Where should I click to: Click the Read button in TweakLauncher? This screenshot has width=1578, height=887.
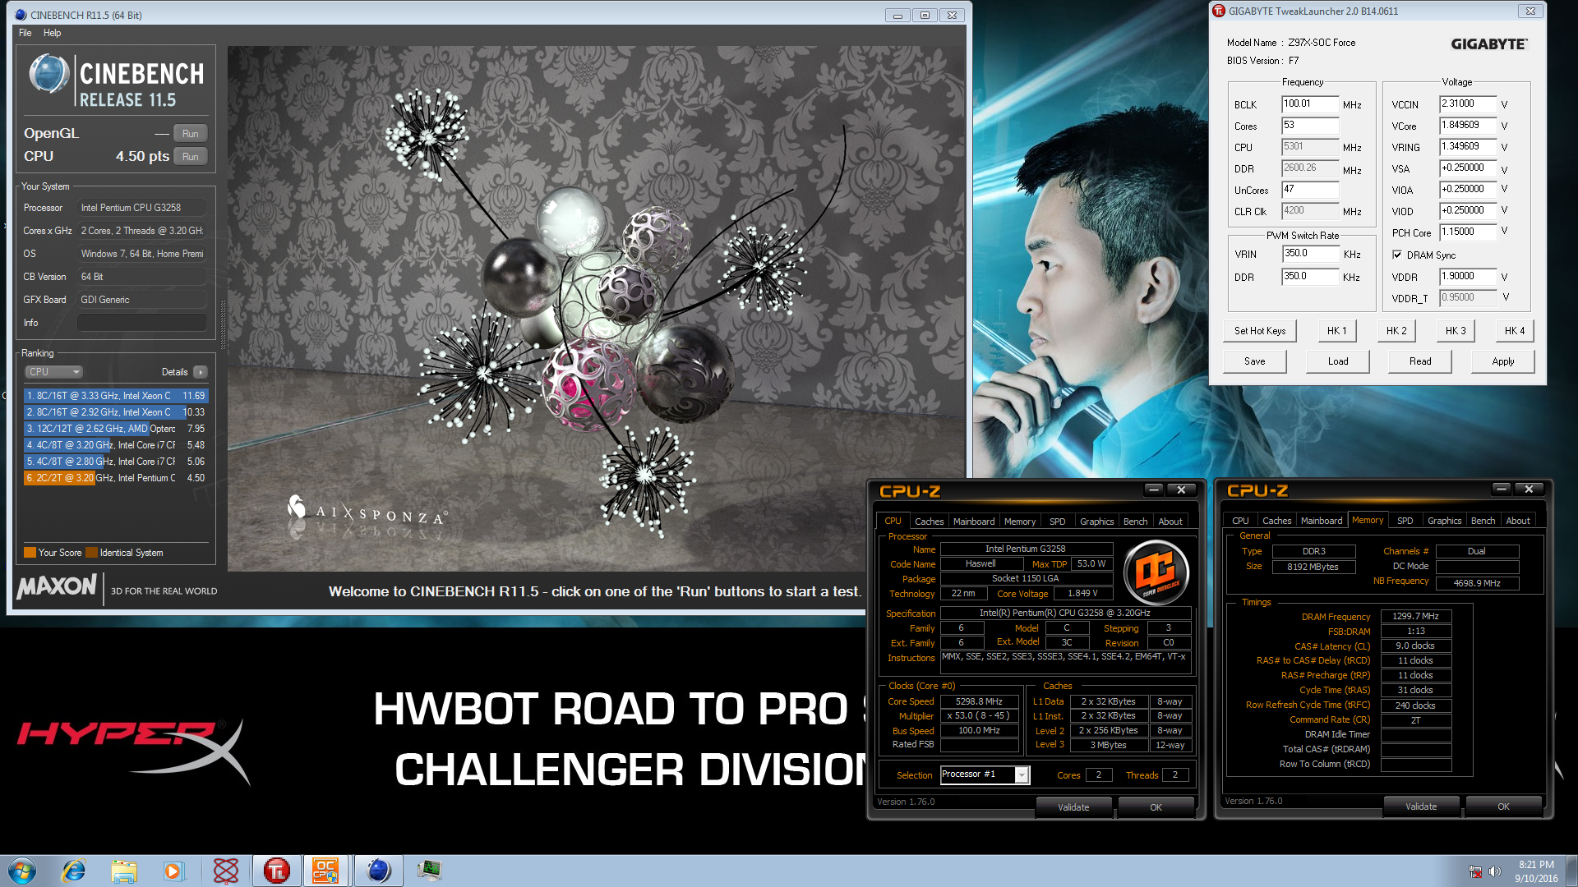1420,361
